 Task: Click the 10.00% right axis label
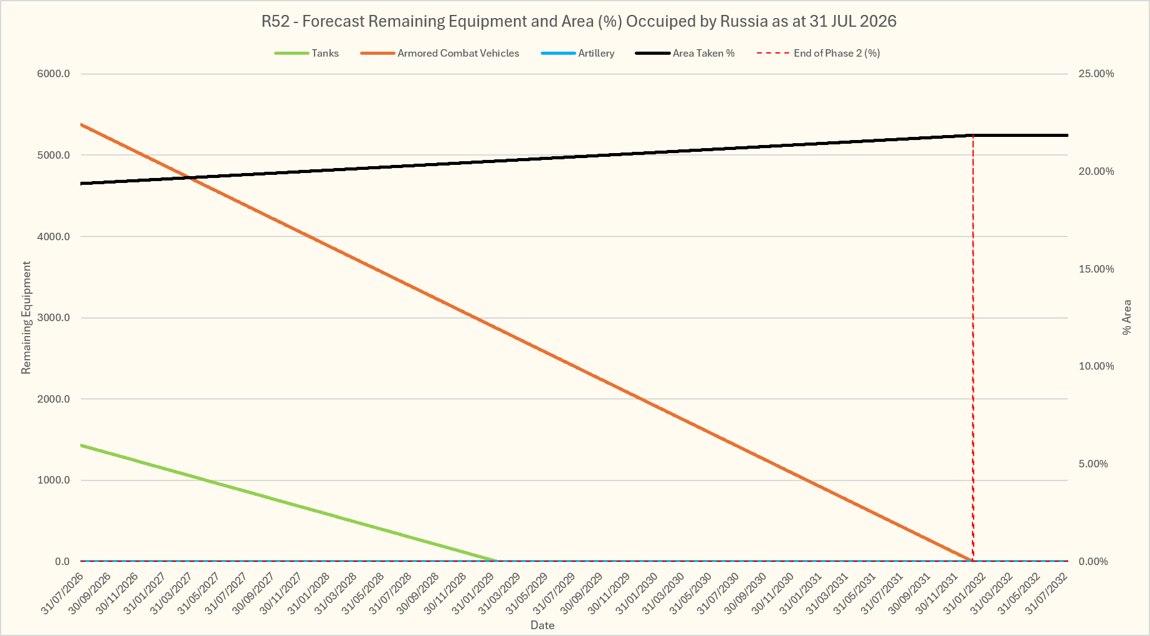tap(1096, 366)
